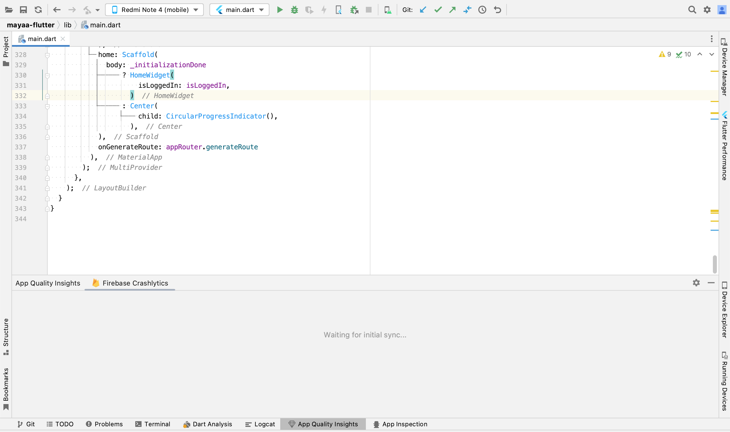Image resolution: width=730 pixels, height=432 pixels.
Task: Click the Git commit checkmark icon
Action: click(438, 10)
